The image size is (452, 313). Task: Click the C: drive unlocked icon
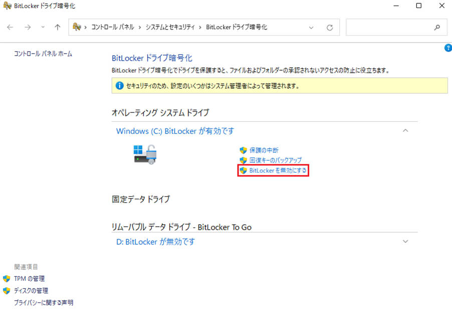(145, 154)
